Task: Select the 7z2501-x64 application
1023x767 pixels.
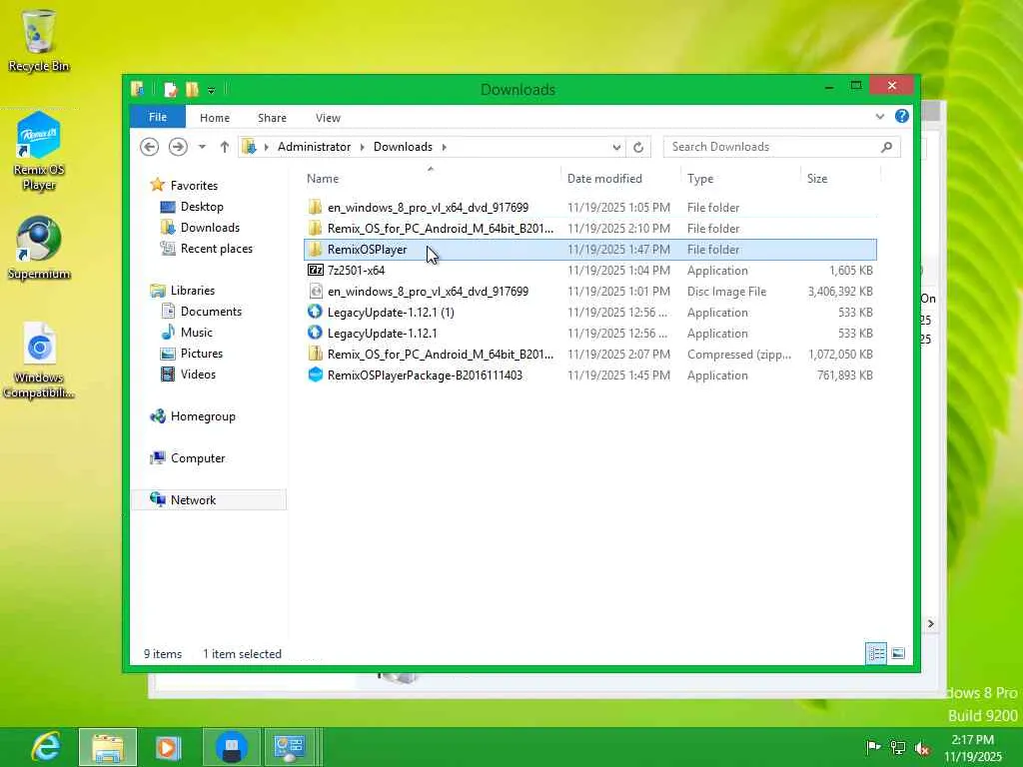Action: pyautogui.click(x=590, y=270)
